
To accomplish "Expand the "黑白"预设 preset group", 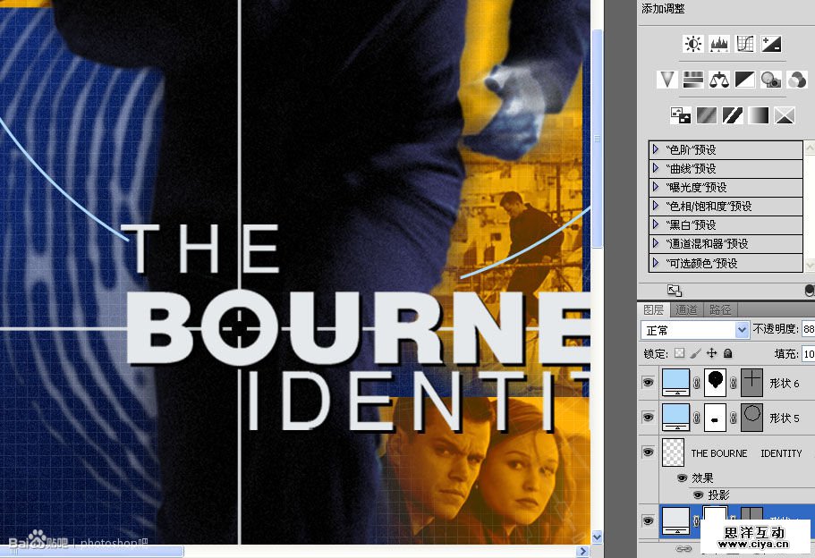I will (656, 224).
